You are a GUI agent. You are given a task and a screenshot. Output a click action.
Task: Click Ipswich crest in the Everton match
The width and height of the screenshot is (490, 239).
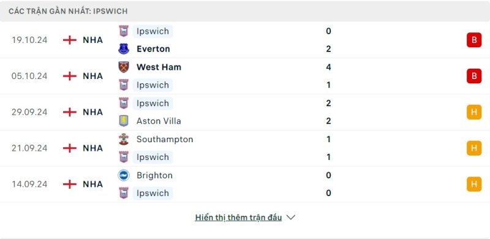click(124, 31)
